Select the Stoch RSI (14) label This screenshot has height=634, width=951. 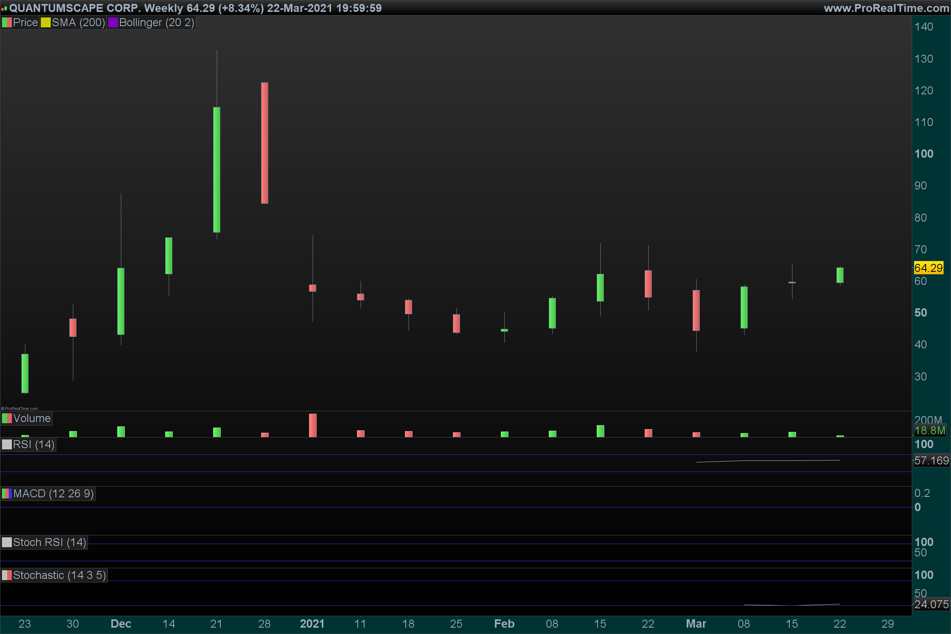pos(49,542)
